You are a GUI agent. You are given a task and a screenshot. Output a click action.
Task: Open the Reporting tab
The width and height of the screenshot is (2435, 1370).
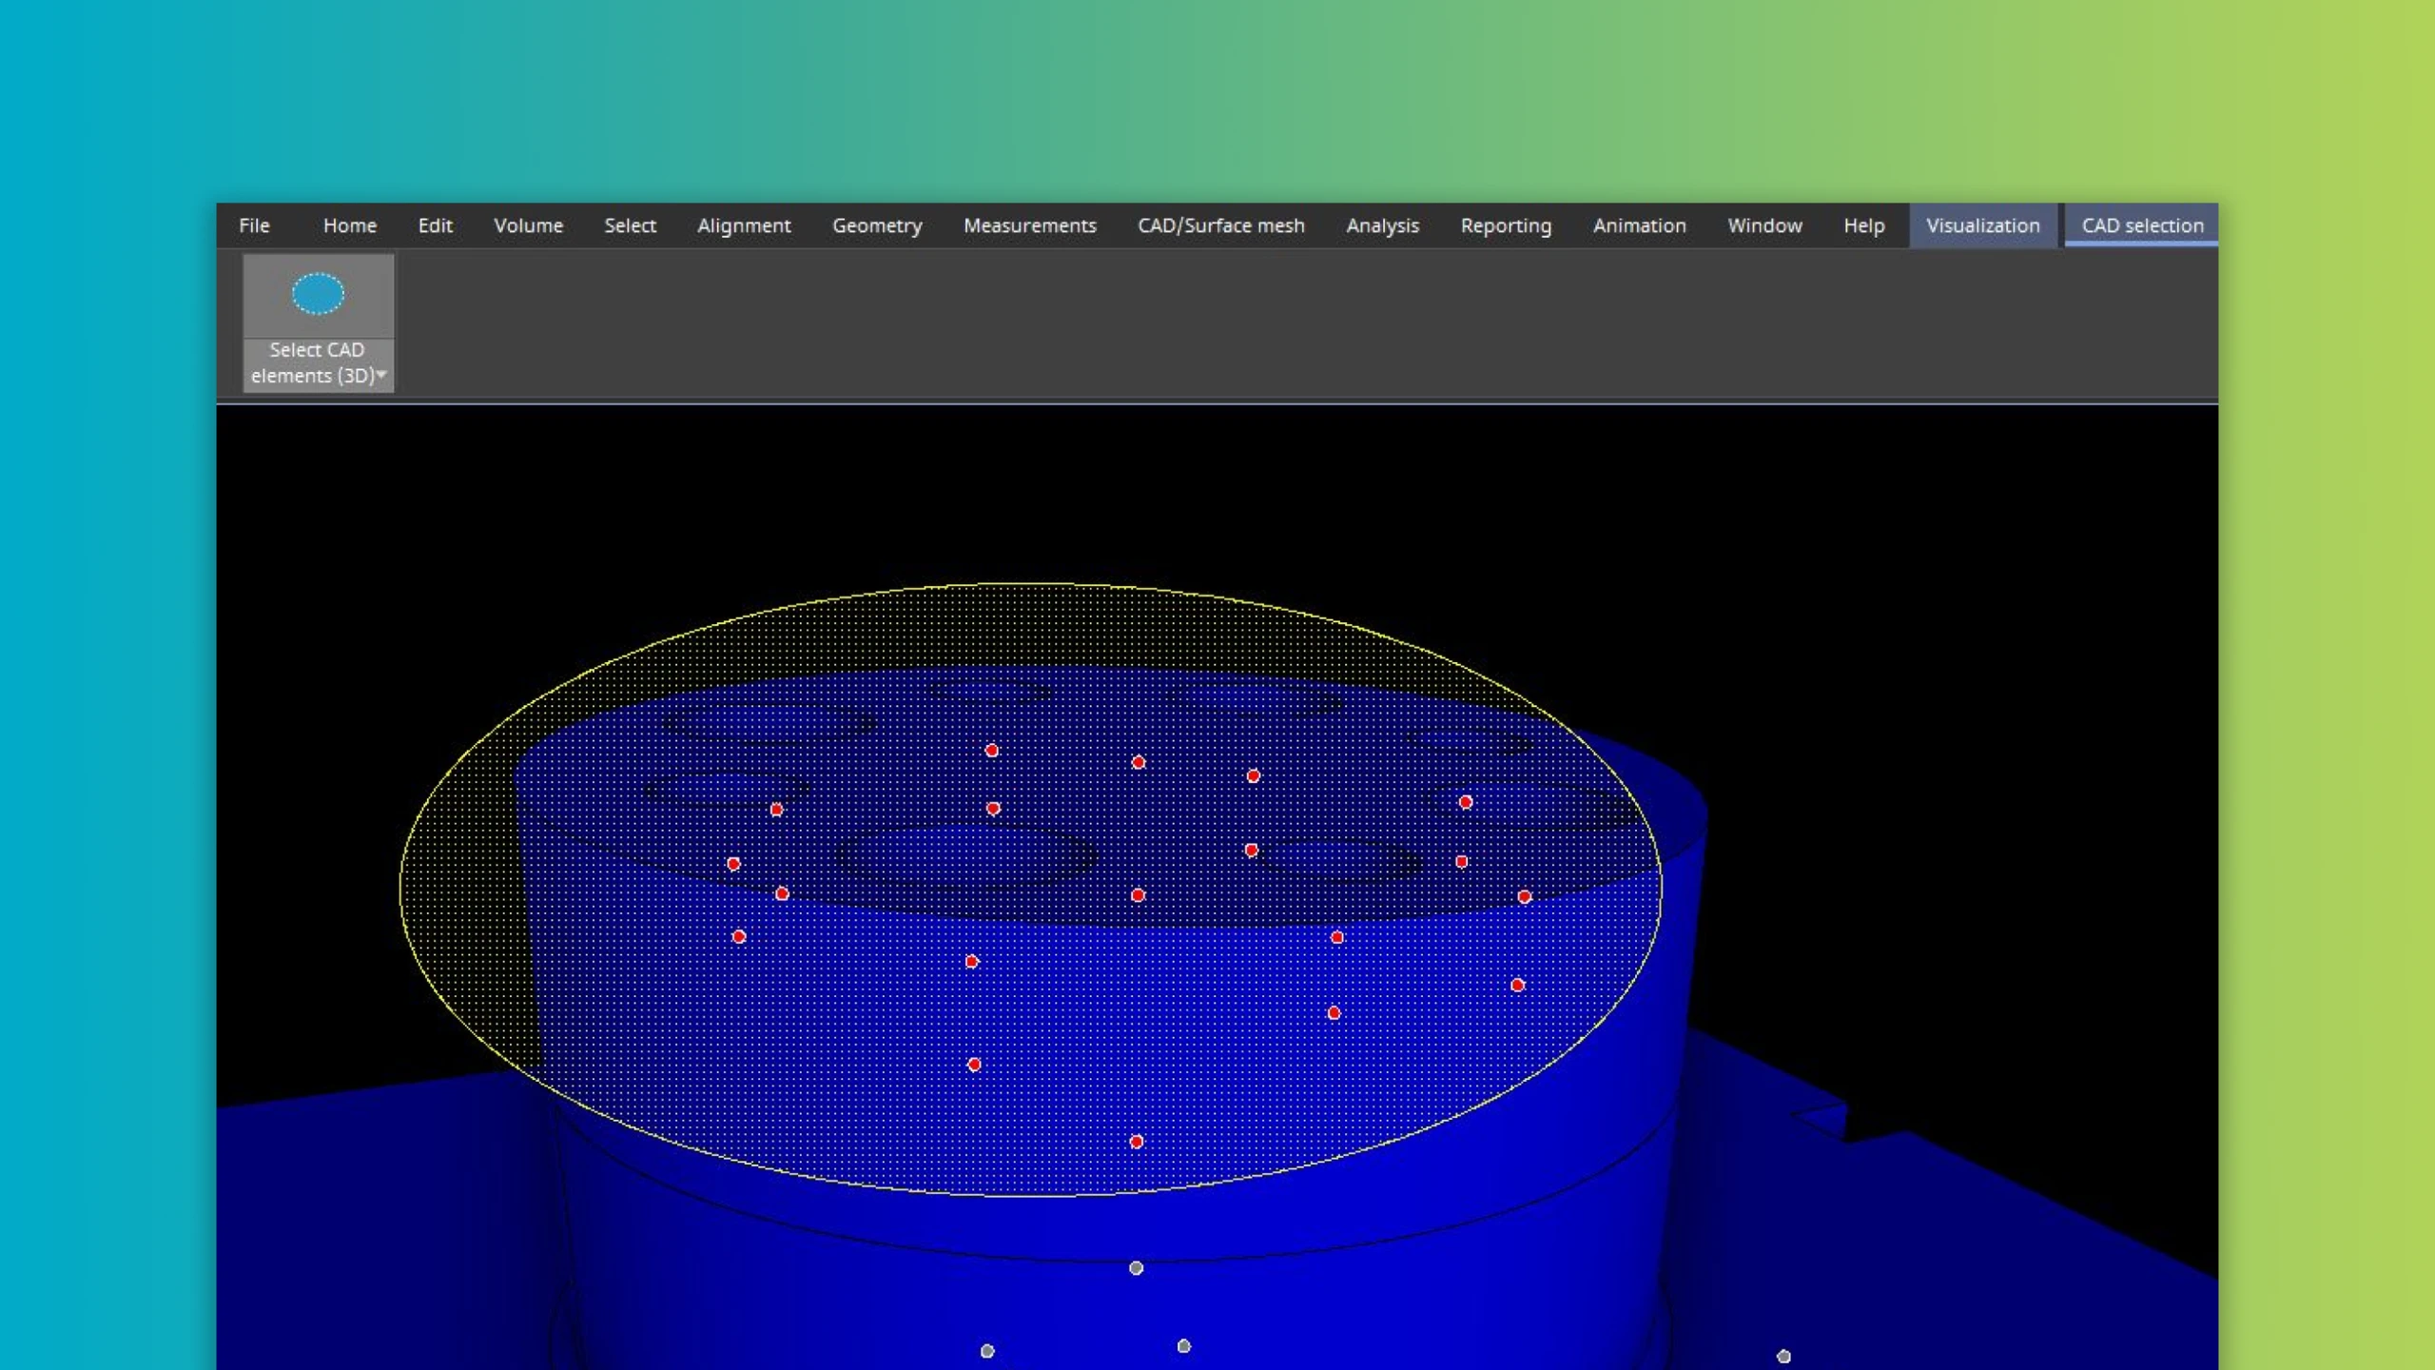click(x=1506, y=225)
